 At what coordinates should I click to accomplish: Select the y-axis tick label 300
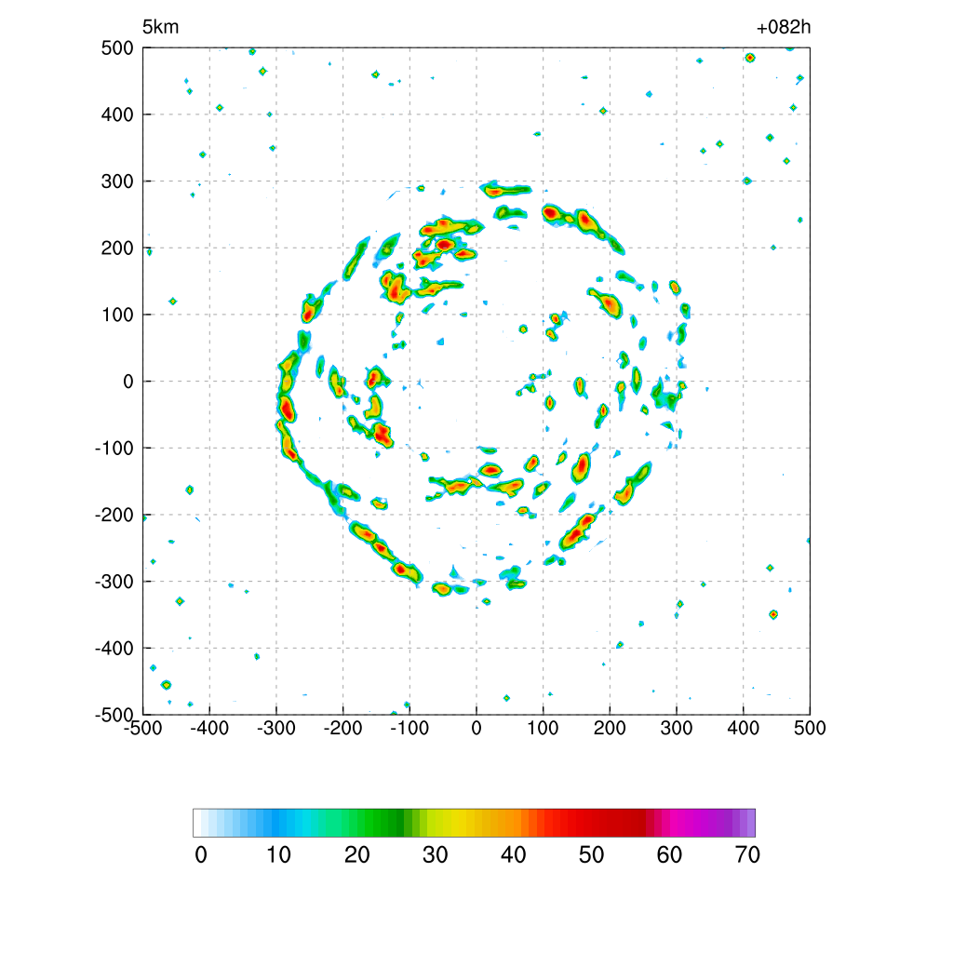click(117, 181)
